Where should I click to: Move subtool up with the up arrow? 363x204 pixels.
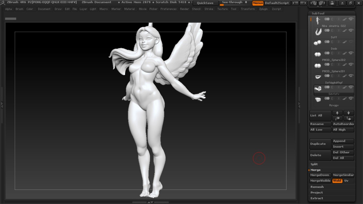(337, 113)
